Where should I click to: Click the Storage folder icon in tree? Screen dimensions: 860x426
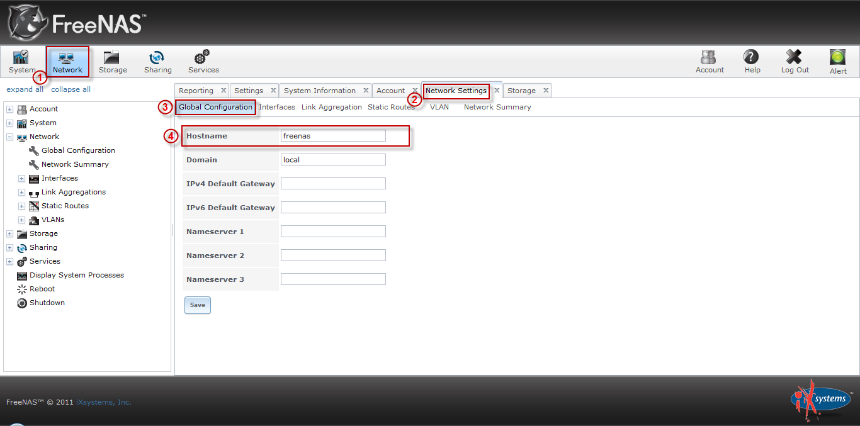(x=22, y=234)
